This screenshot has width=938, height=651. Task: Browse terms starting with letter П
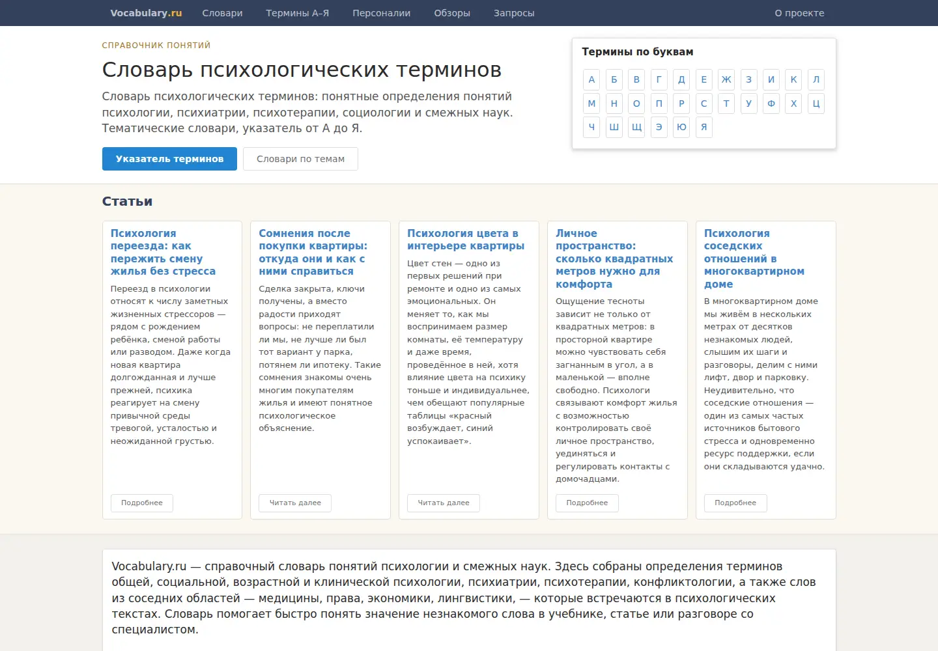tap(659, 104)
